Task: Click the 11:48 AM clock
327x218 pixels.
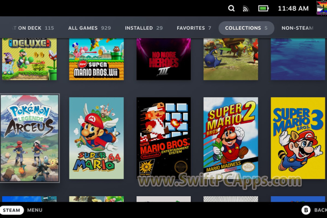Action: pyautogui.click(x=293, y=8)
